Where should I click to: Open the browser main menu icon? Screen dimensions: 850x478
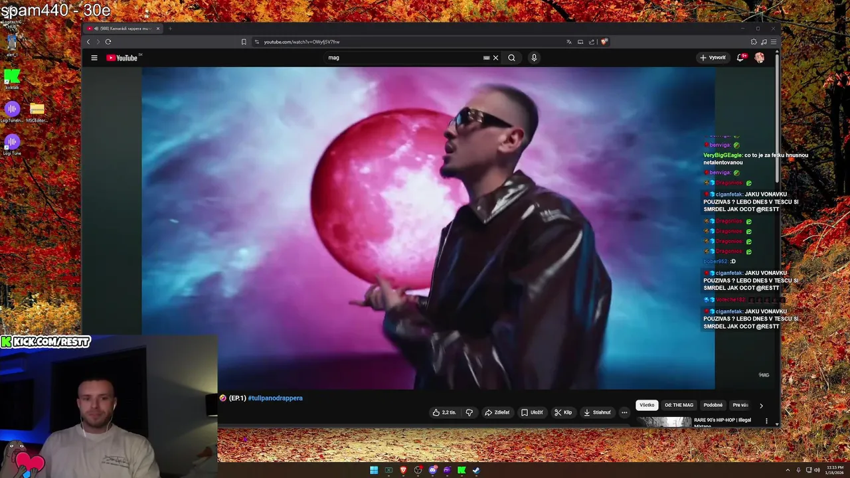tap(774, 42)
